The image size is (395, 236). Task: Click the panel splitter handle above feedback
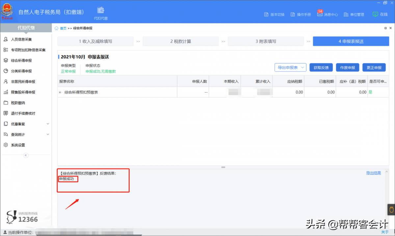(223, 167)
